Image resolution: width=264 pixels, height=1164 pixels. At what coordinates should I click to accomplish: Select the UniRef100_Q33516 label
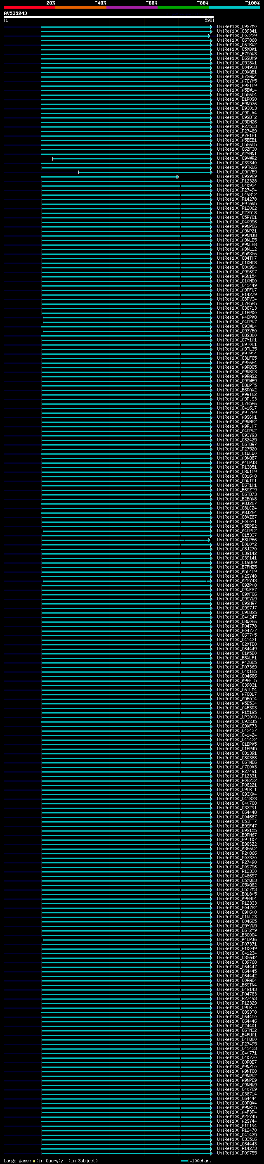237,1139
